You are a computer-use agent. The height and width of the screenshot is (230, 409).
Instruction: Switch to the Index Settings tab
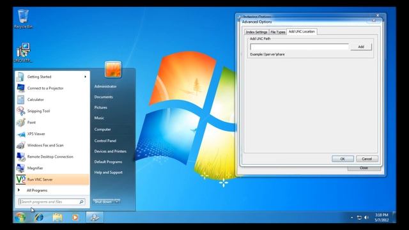[256, 32]
